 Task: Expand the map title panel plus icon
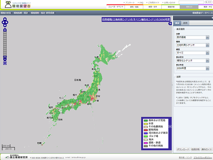click(x=170, y=23)
